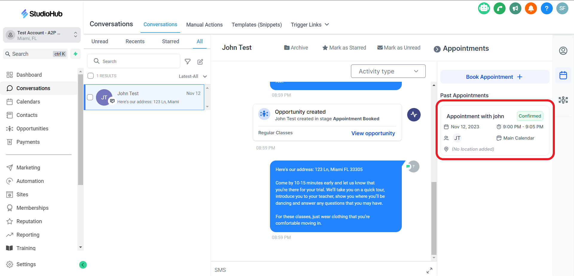574x276 pixels.
Task: Open the SF user profile avatar
Action: coord(562,8)
